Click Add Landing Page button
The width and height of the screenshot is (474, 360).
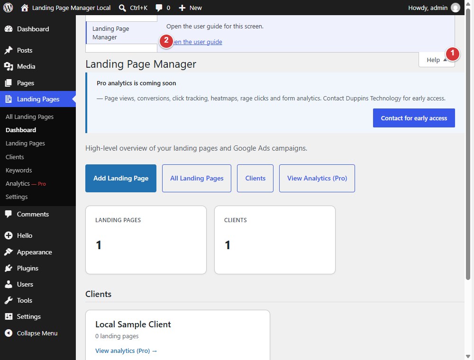(x=121, y=178)
